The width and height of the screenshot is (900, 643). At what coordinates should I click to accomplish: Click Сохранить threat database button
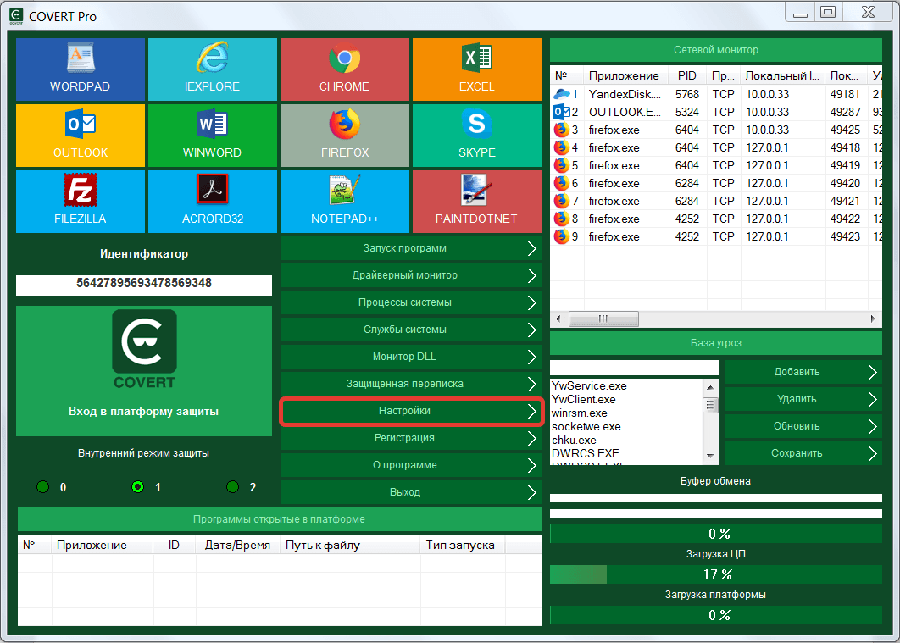click(803, 453)
